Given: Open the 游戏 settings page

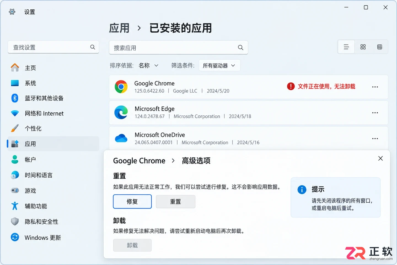Looking at the screenshot, I should point(53,190).
